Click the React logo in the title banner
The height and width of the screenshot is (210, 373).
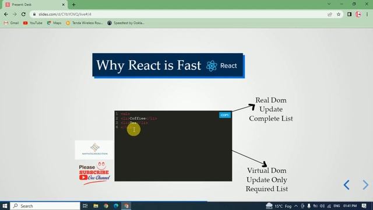click(221, 66)
